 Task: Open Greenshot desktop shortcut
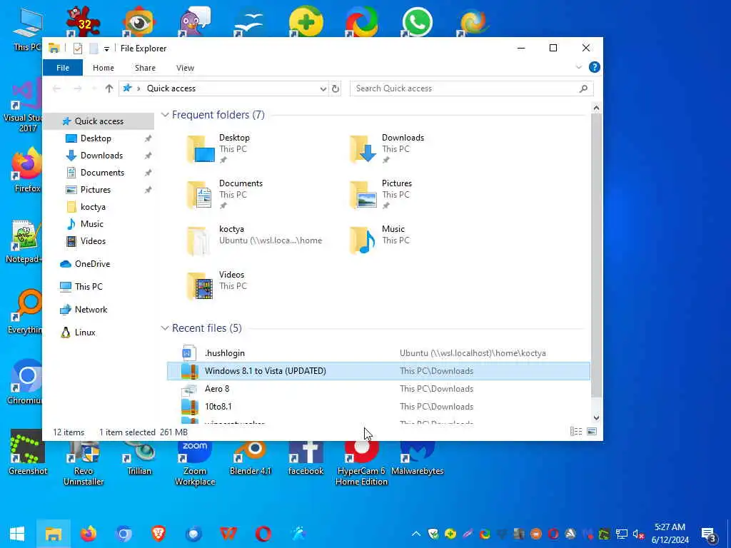click(x=28, y=452)
